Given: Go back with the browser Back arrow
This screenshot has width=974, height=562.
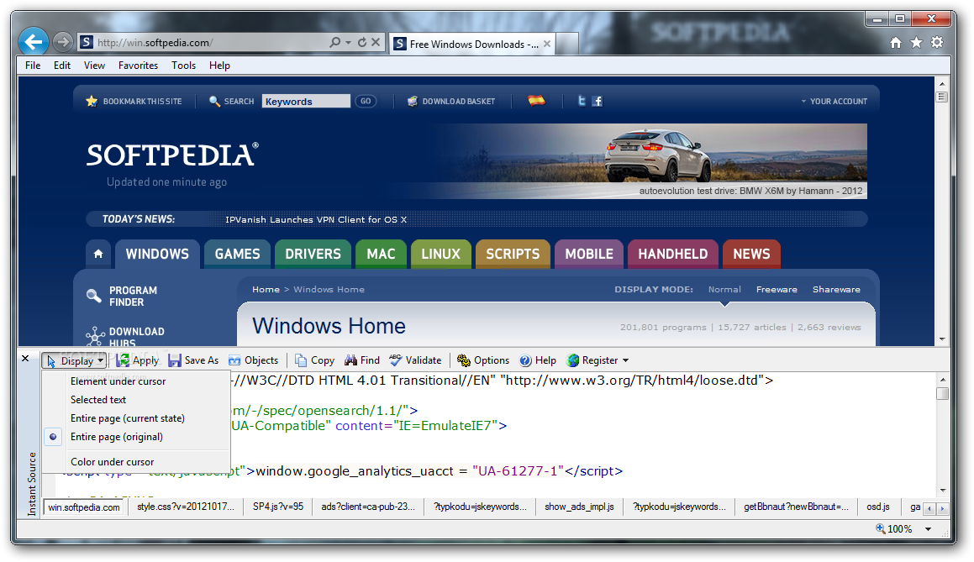Looking at the screenshot, I should point(34,42).
